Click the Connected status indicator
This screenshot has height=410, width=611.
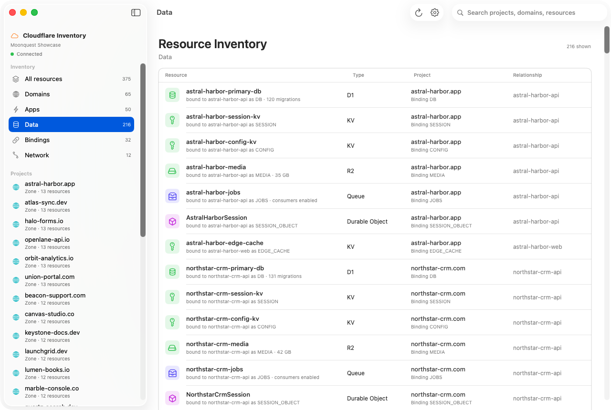pos(26,54)
